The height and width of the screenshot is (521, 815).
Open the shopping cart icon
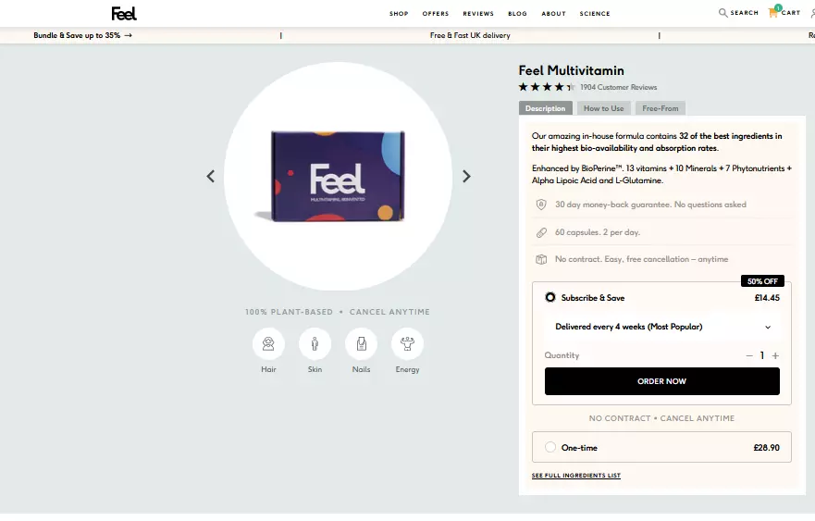point(773,12)
